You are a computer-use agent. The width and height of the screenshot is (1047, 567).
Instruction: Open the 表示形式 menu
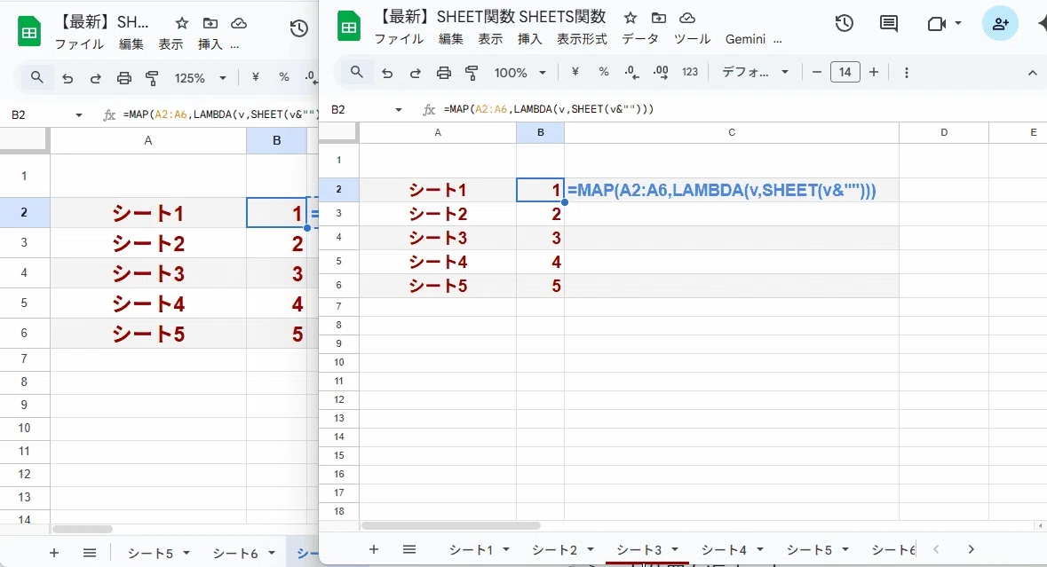pyautogui.click(x=582, y=39)
